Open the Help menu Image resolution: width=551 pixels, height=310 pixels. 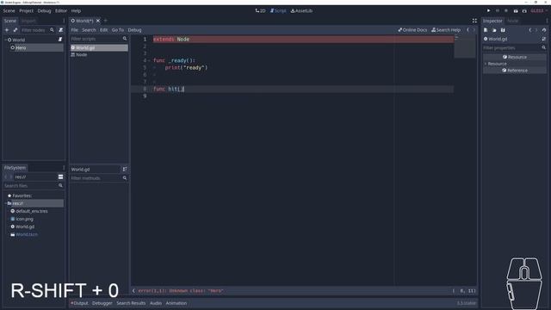point(76,11)
